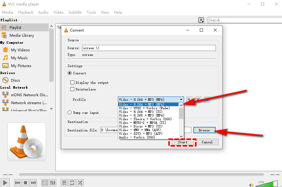Toggle the loop mode icon
The width and height of the screenshot is (282, 187).
pos(72,183)
